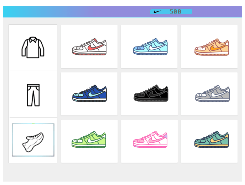Click the orange swoosh on orange sneaker

pos(218,47)
